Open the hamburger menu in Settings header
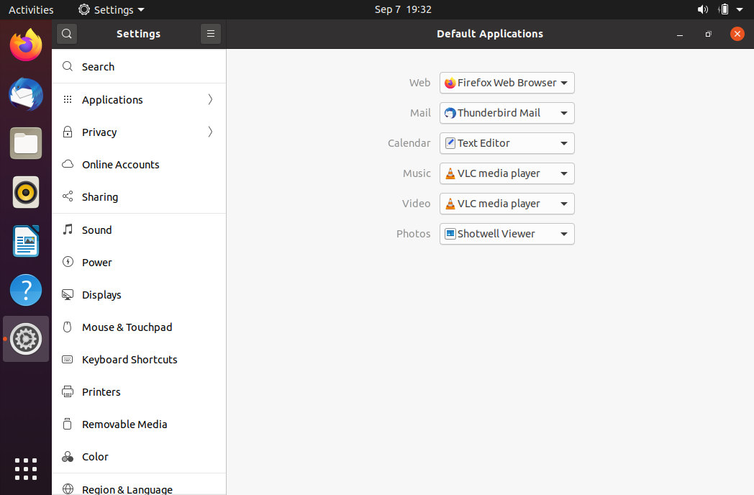 pos(211,34)
